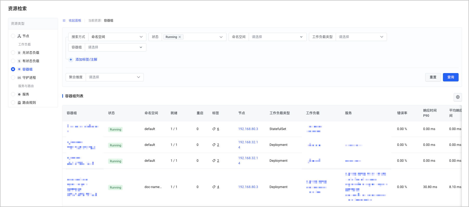
Task: Click the tag icon with count 6
Action: pos(214,129)
